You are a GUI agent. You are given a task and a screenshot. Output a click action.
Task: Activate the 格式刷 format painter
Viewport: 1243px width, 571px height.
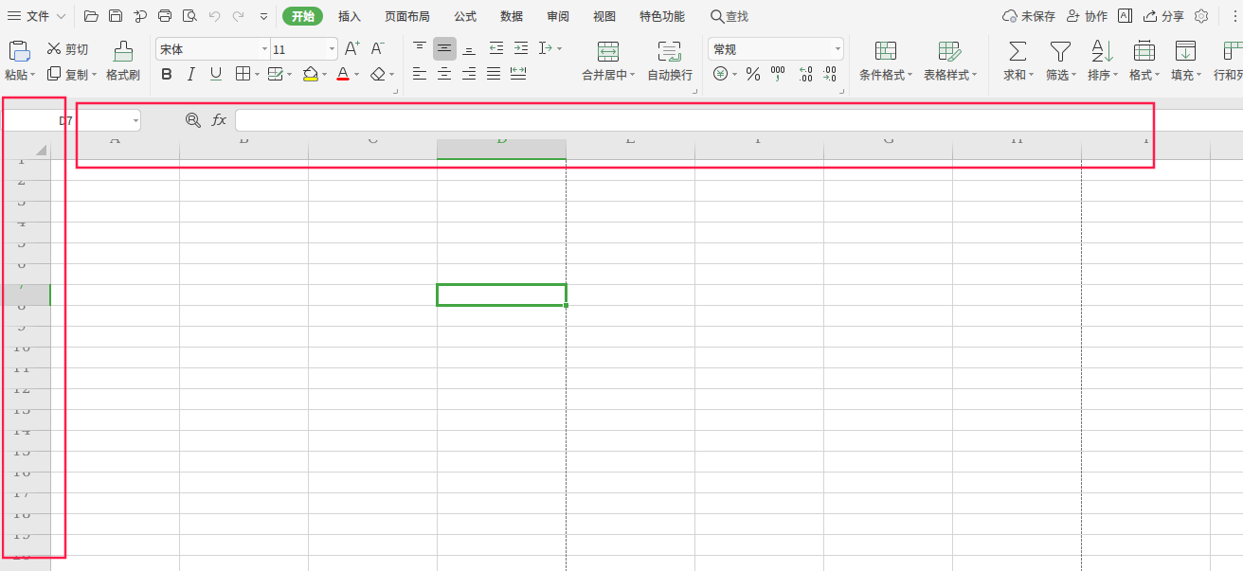(x=123, y=62)
